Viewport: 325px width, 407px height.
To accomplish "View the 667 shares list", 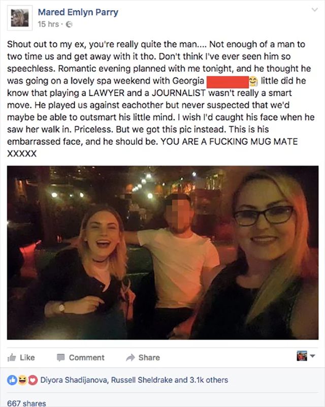I will pos(26,403).
